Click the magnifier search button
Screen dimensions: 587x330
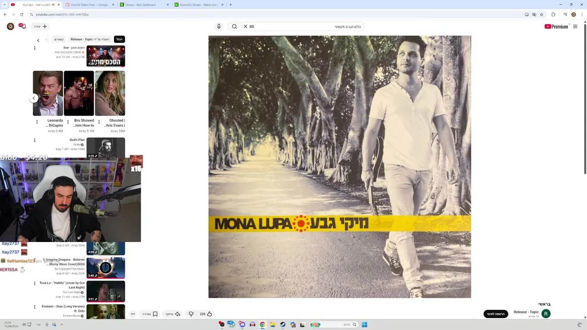click(234, 27)
